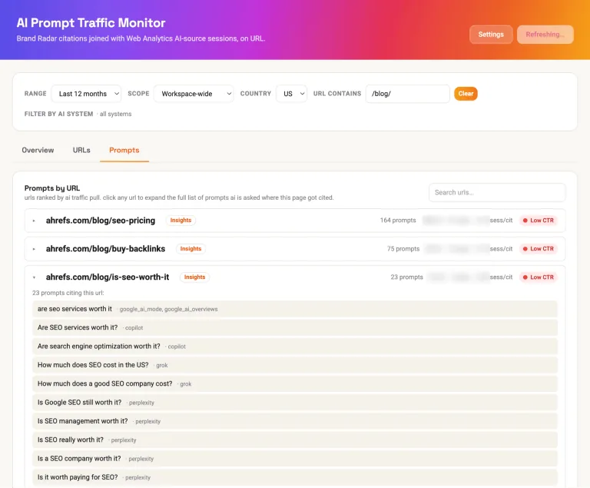
Task: Click 'Prompts by URL' heading
Action: [52, 188]
